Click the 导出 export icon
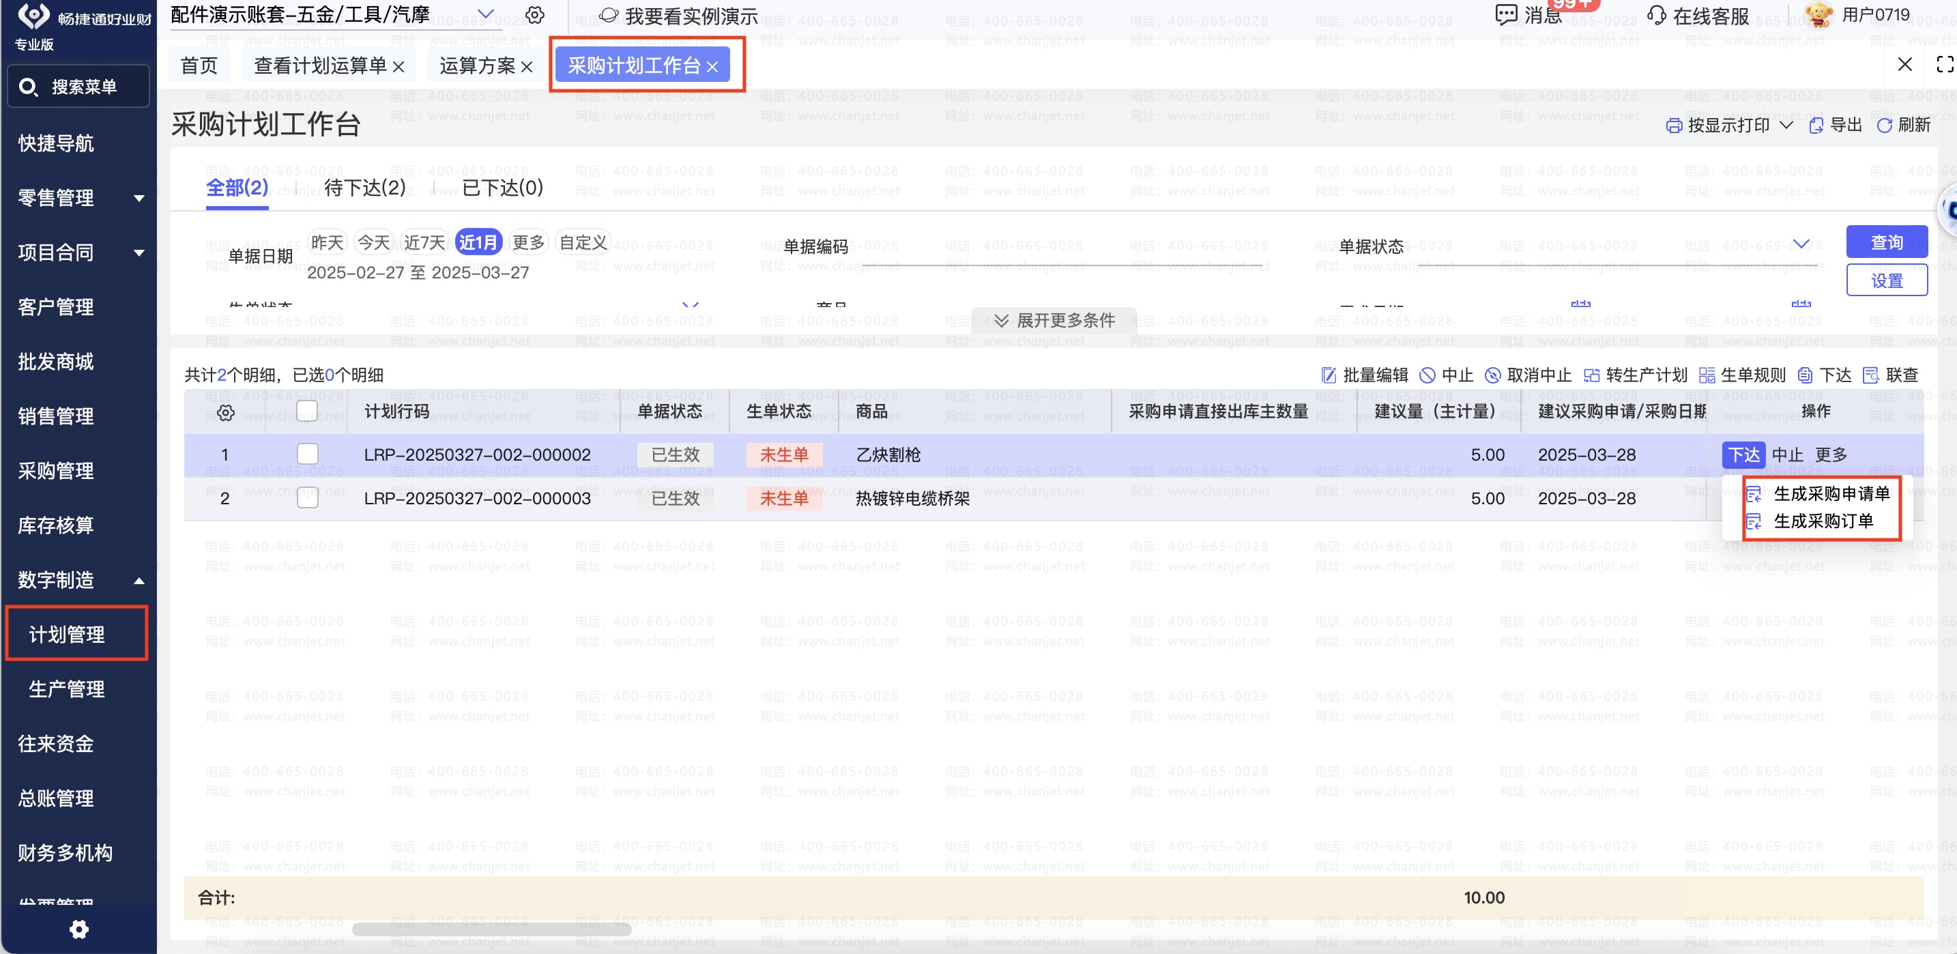The image size is (1957, 954). coord(1816,126)
